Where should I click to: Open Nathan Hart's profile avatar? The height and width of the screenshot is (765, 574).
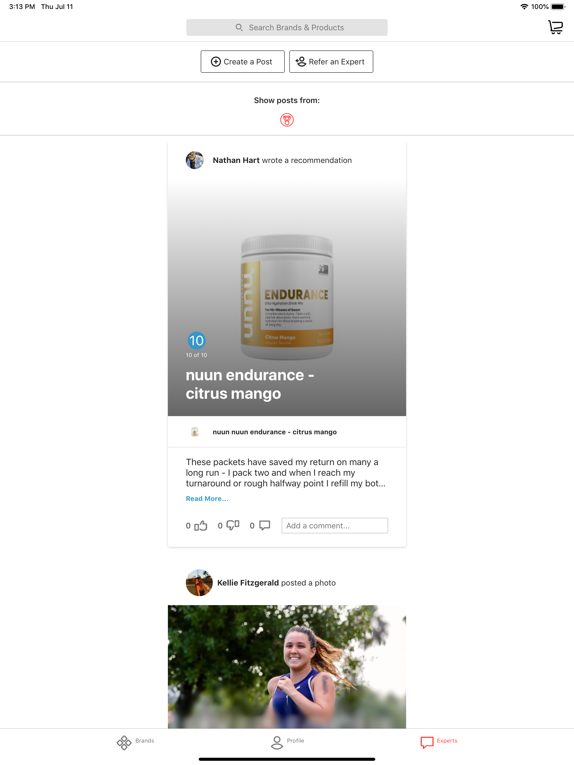click(195, 160)
